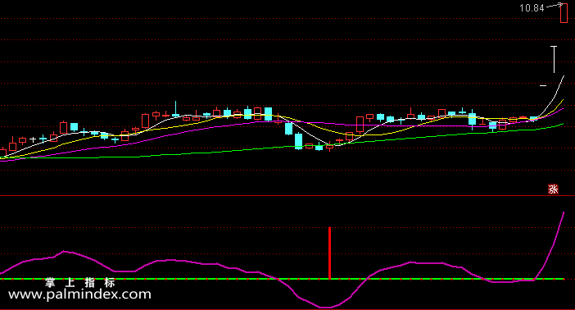Click the small white dash candle below T-shaped candle
The height and width of the screenshot is (310, 575).
pos(543,85)
